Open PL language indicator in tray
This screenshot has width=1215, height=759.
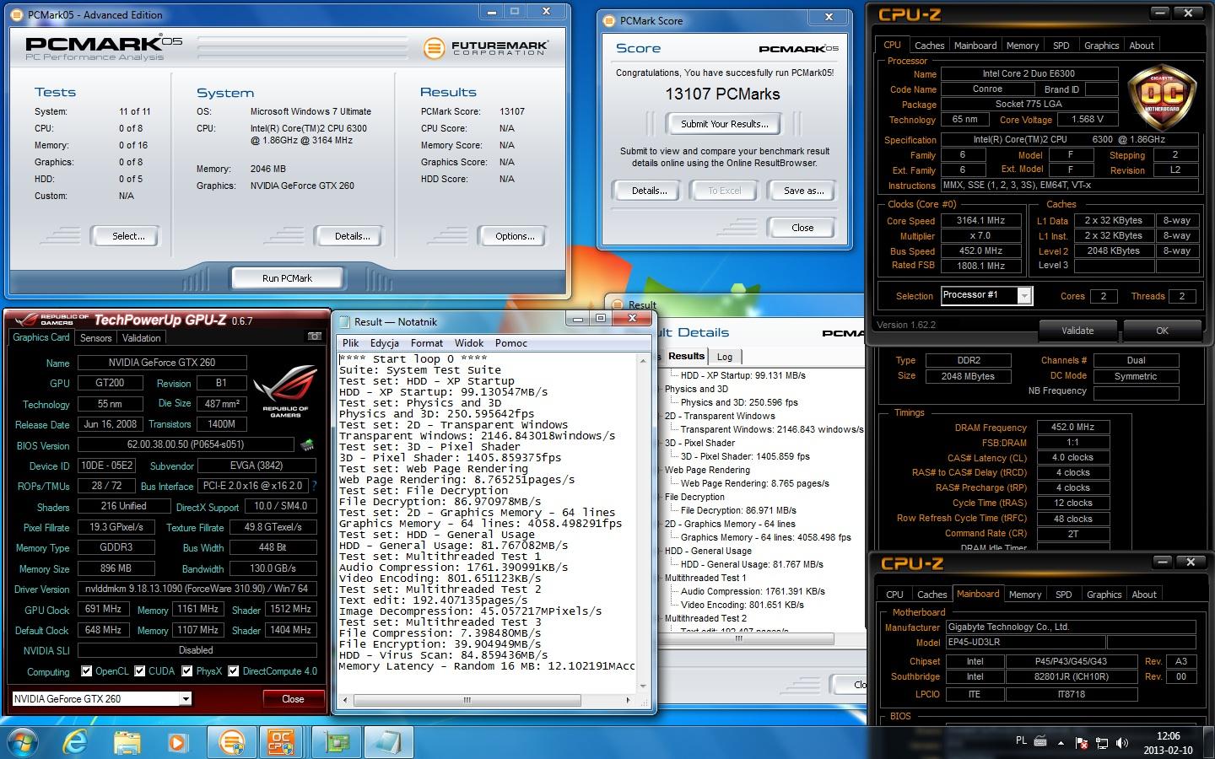point(1021,740)
